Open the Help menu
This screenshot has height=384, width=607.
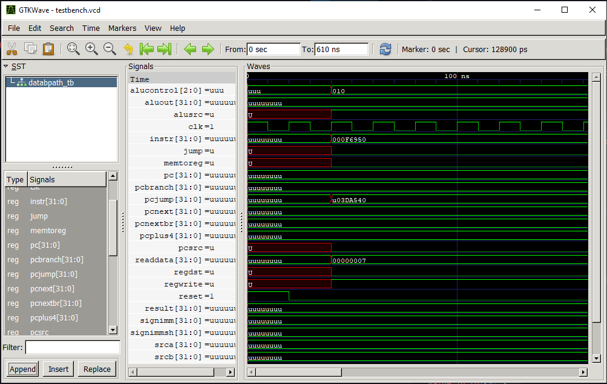coord(177,28)
